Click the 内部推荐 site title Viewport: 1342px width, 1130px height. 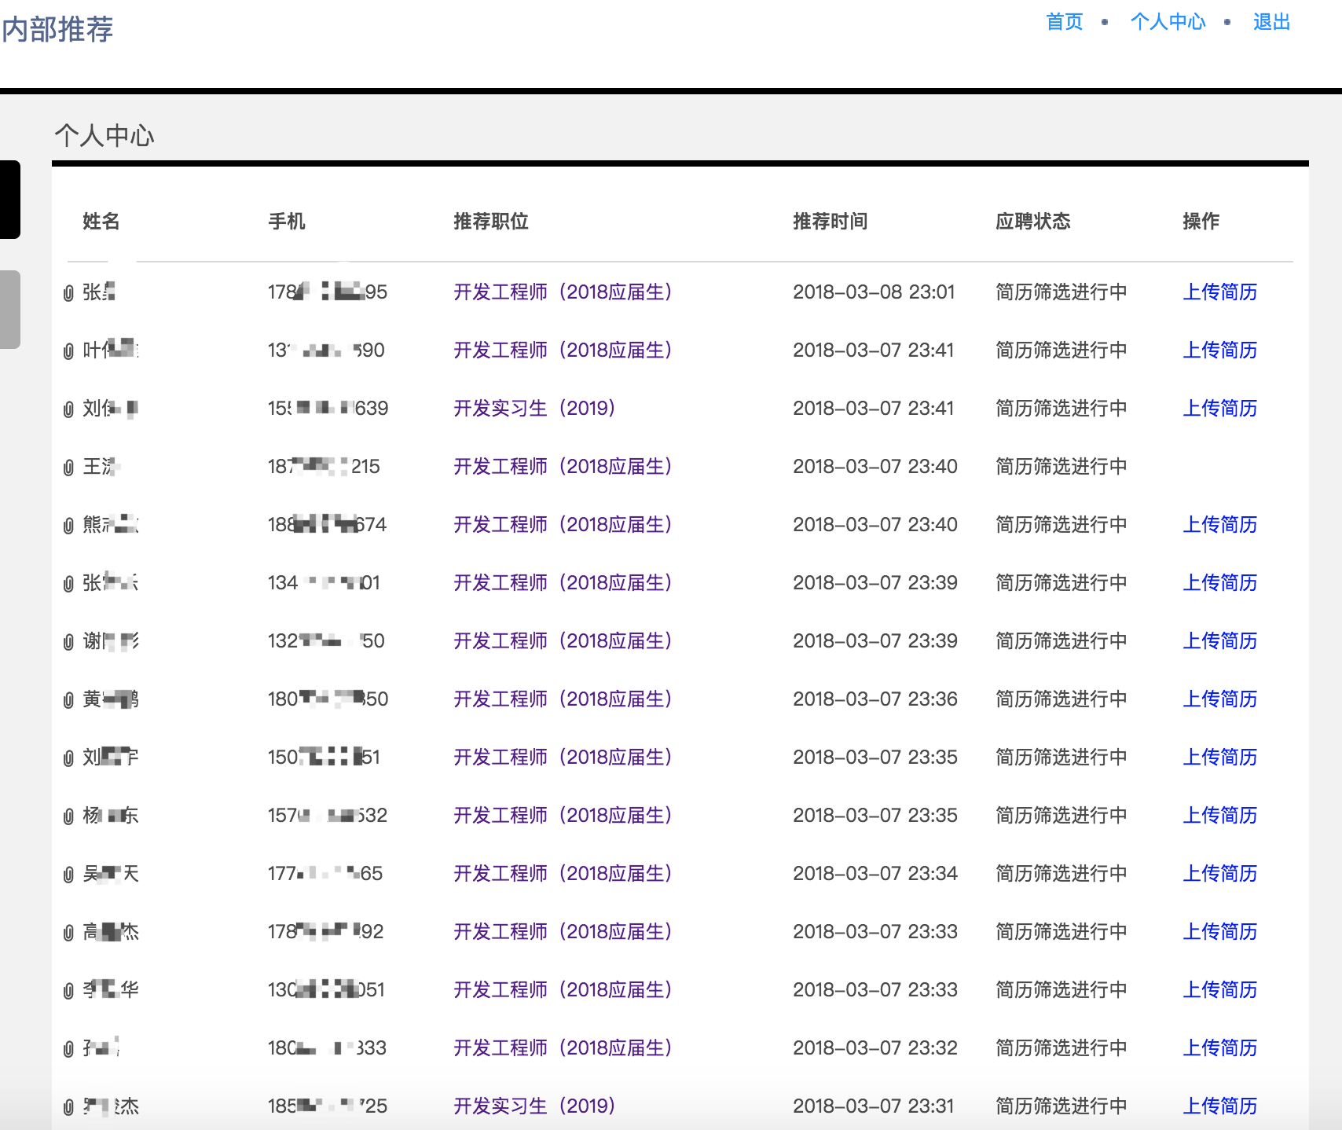point(58,30)
